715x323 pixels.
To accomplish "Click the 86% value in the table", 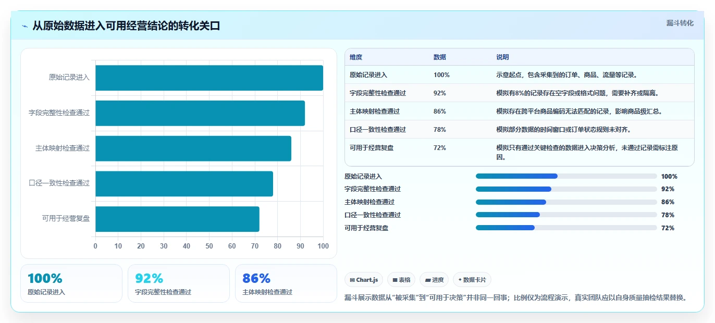I will 440,111.
